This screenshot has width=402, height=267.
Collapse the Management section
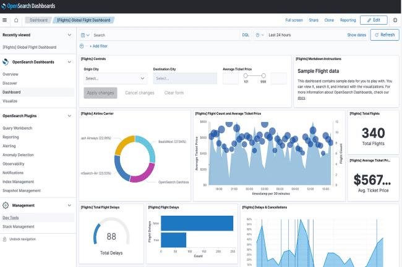(69, 205)
